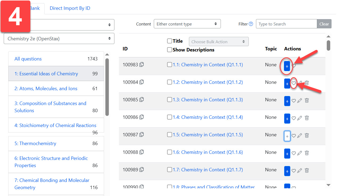Favorite question 100987 with the heart icon
This screenshot has width=339, height=196.
293,136
